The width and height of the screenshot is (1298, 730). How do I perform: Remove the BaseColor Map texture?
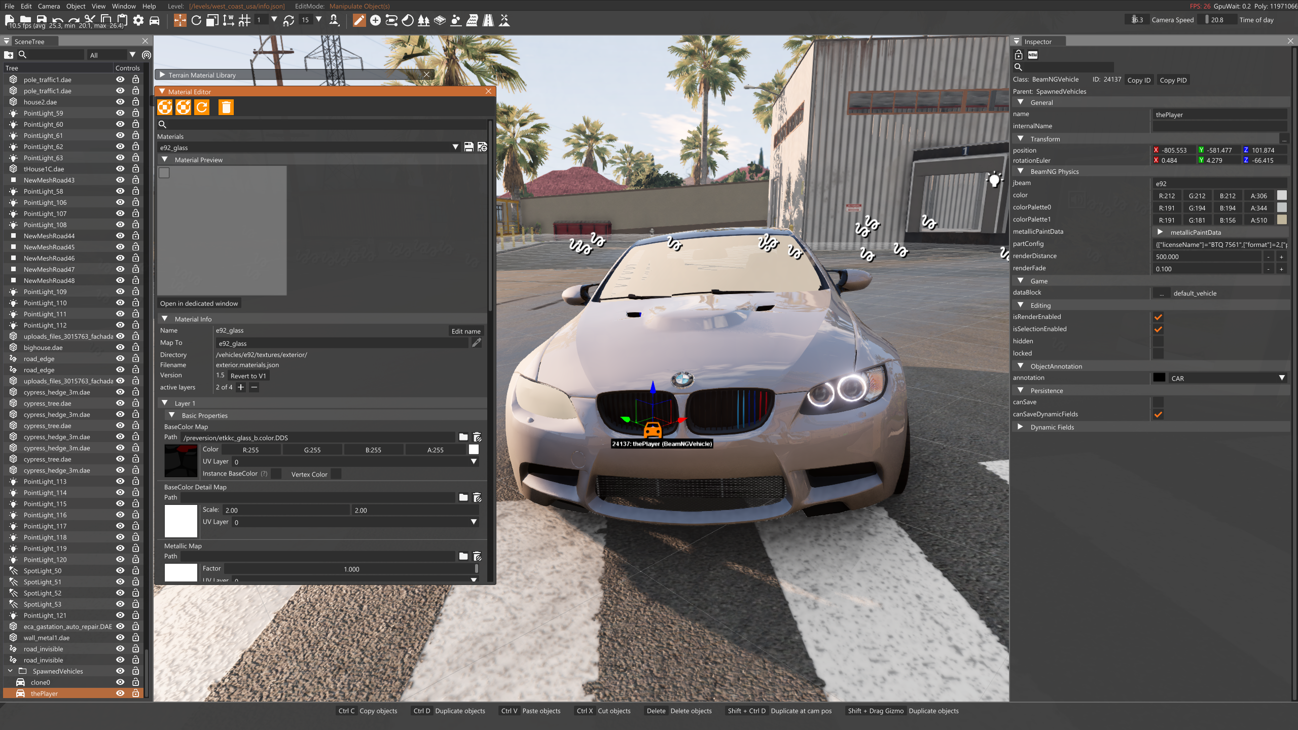click(x=477, y=437)
